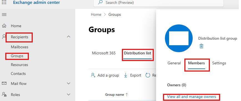Select Roles in the sidebar
Viewport: 241px width, 101px height.
pyautogui.click(x=15, y=95)
